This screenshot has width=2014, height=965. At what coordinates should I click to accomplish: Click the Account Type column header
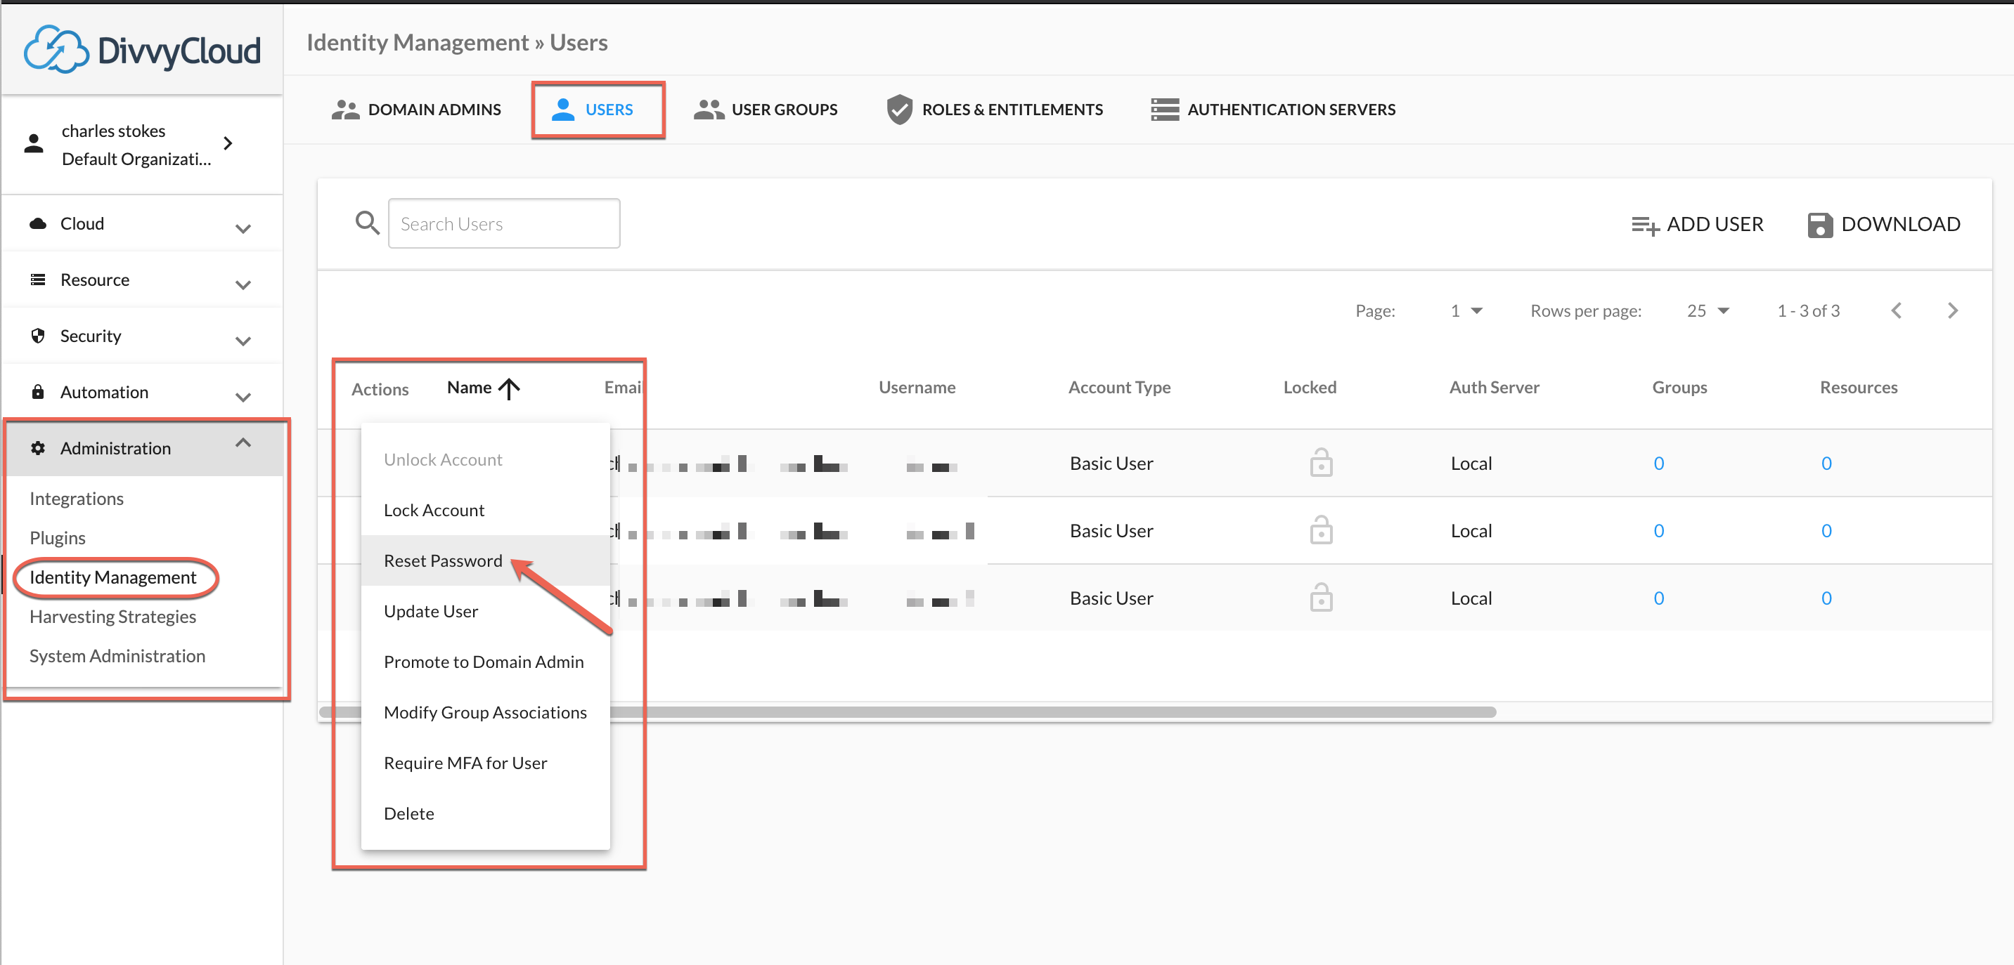(1120, 388)
